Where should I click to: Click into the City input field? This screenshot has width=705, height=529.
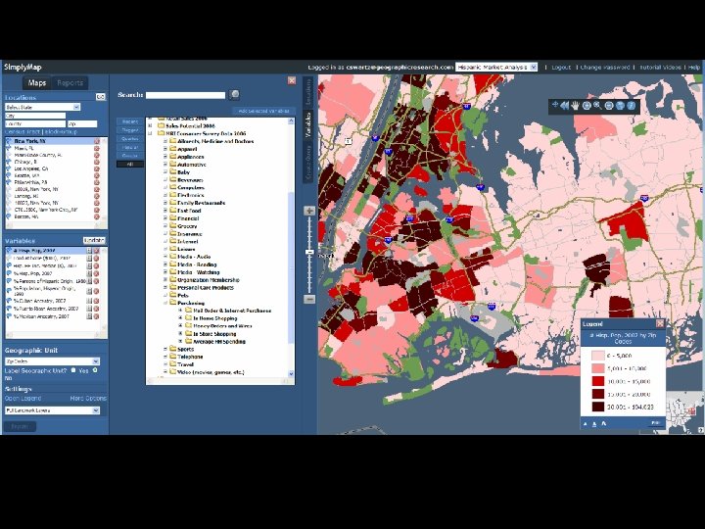tap(35, 116)
